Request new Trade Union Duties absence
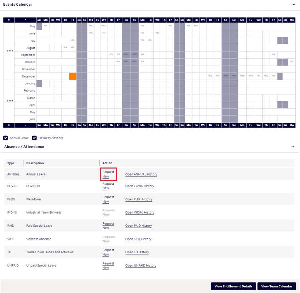300x293 pixels. [x=108, y=252]
